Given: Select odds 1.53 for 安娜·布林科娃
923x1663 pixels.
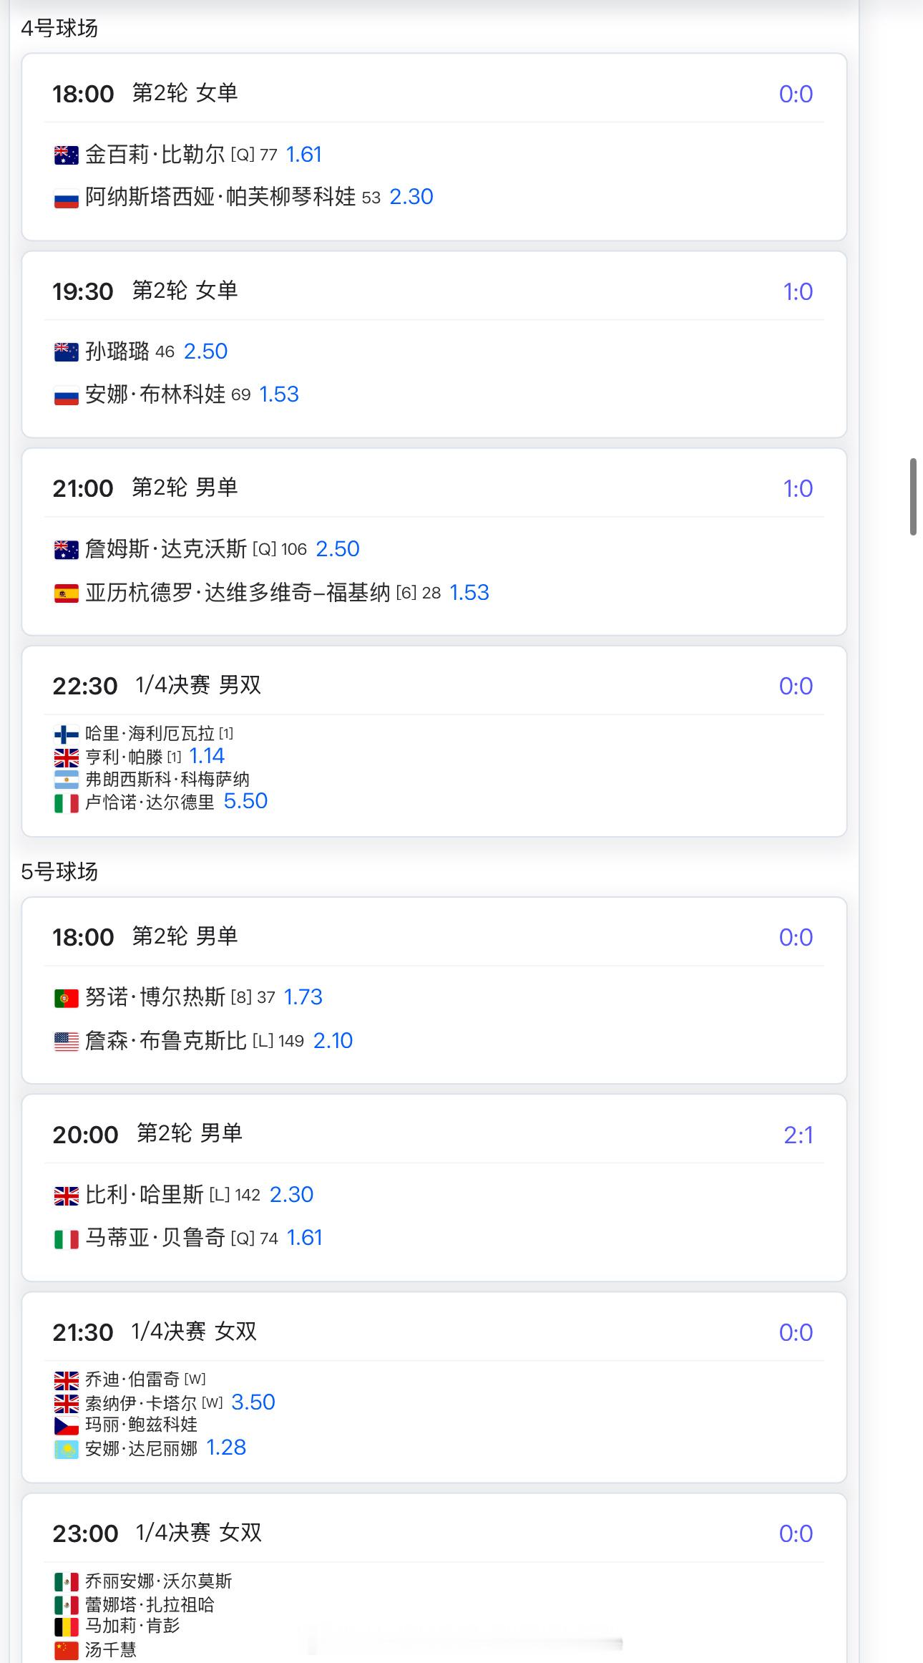Looking at the screenshot, I should coord(279,394).
